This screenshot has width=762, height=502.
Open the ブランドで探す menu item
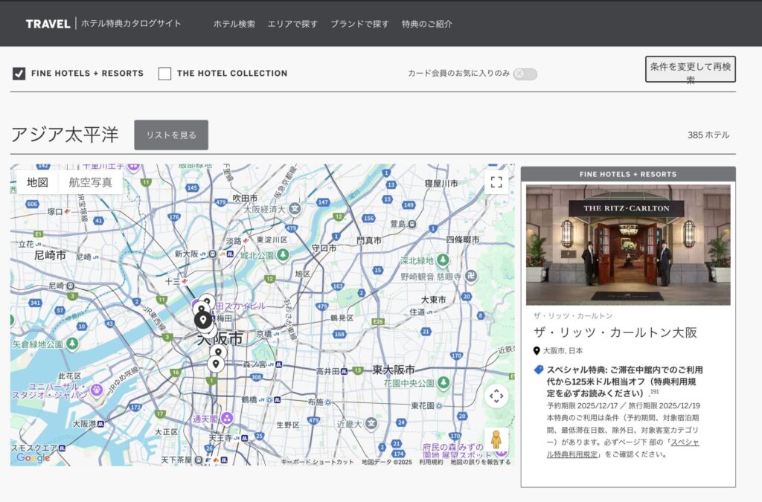pyautogui.click(x=359, y=24)
